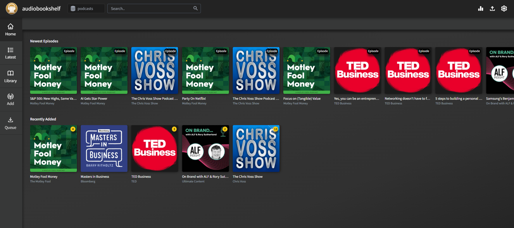Screen dimensions: 514x228
Task: Click the 13 episodes badge on Chris Voss Show
Action: click(x=275, y=129)
